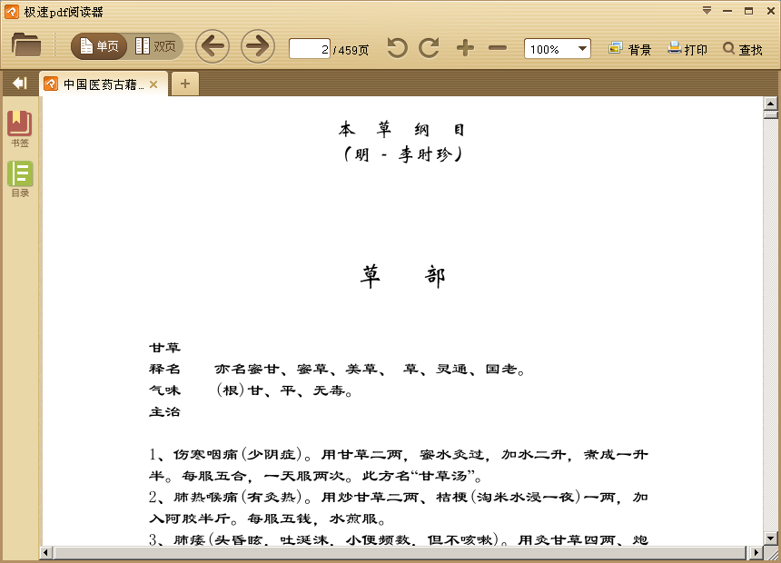Viewport: 781px width, 563px height.
Task: Open the 查找 search tool
Action: (743, 49)
